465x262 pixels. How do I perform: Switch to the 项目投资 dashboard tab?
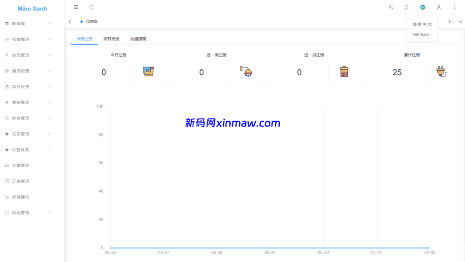111,39
